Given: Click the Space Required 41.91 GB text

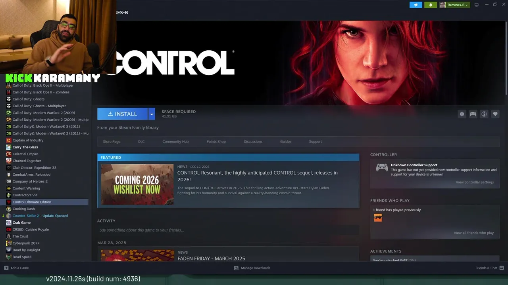Looking at the screenshot, I should pos(179,114).
